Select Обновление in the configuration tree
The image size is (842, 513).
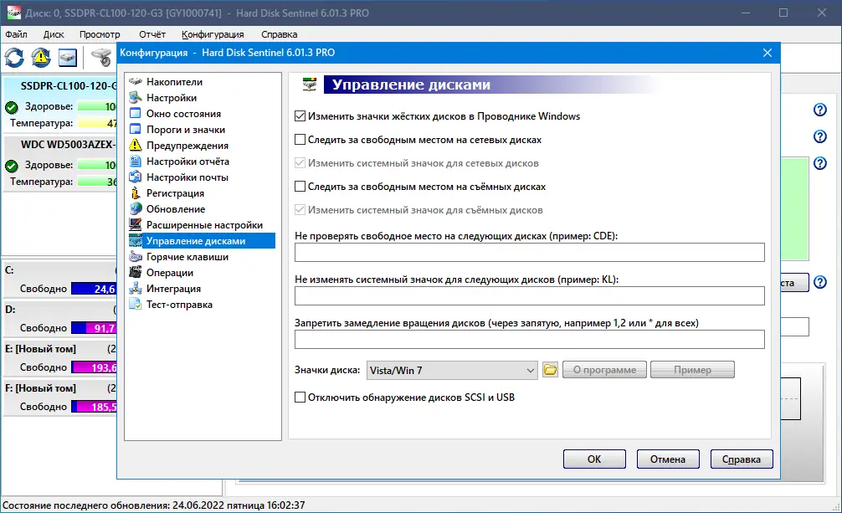click(172, 208)
